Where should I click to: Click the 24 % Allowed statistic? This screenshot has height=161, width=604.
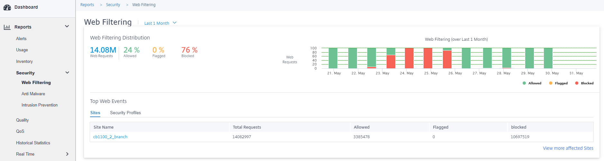(x=131, y=50)
